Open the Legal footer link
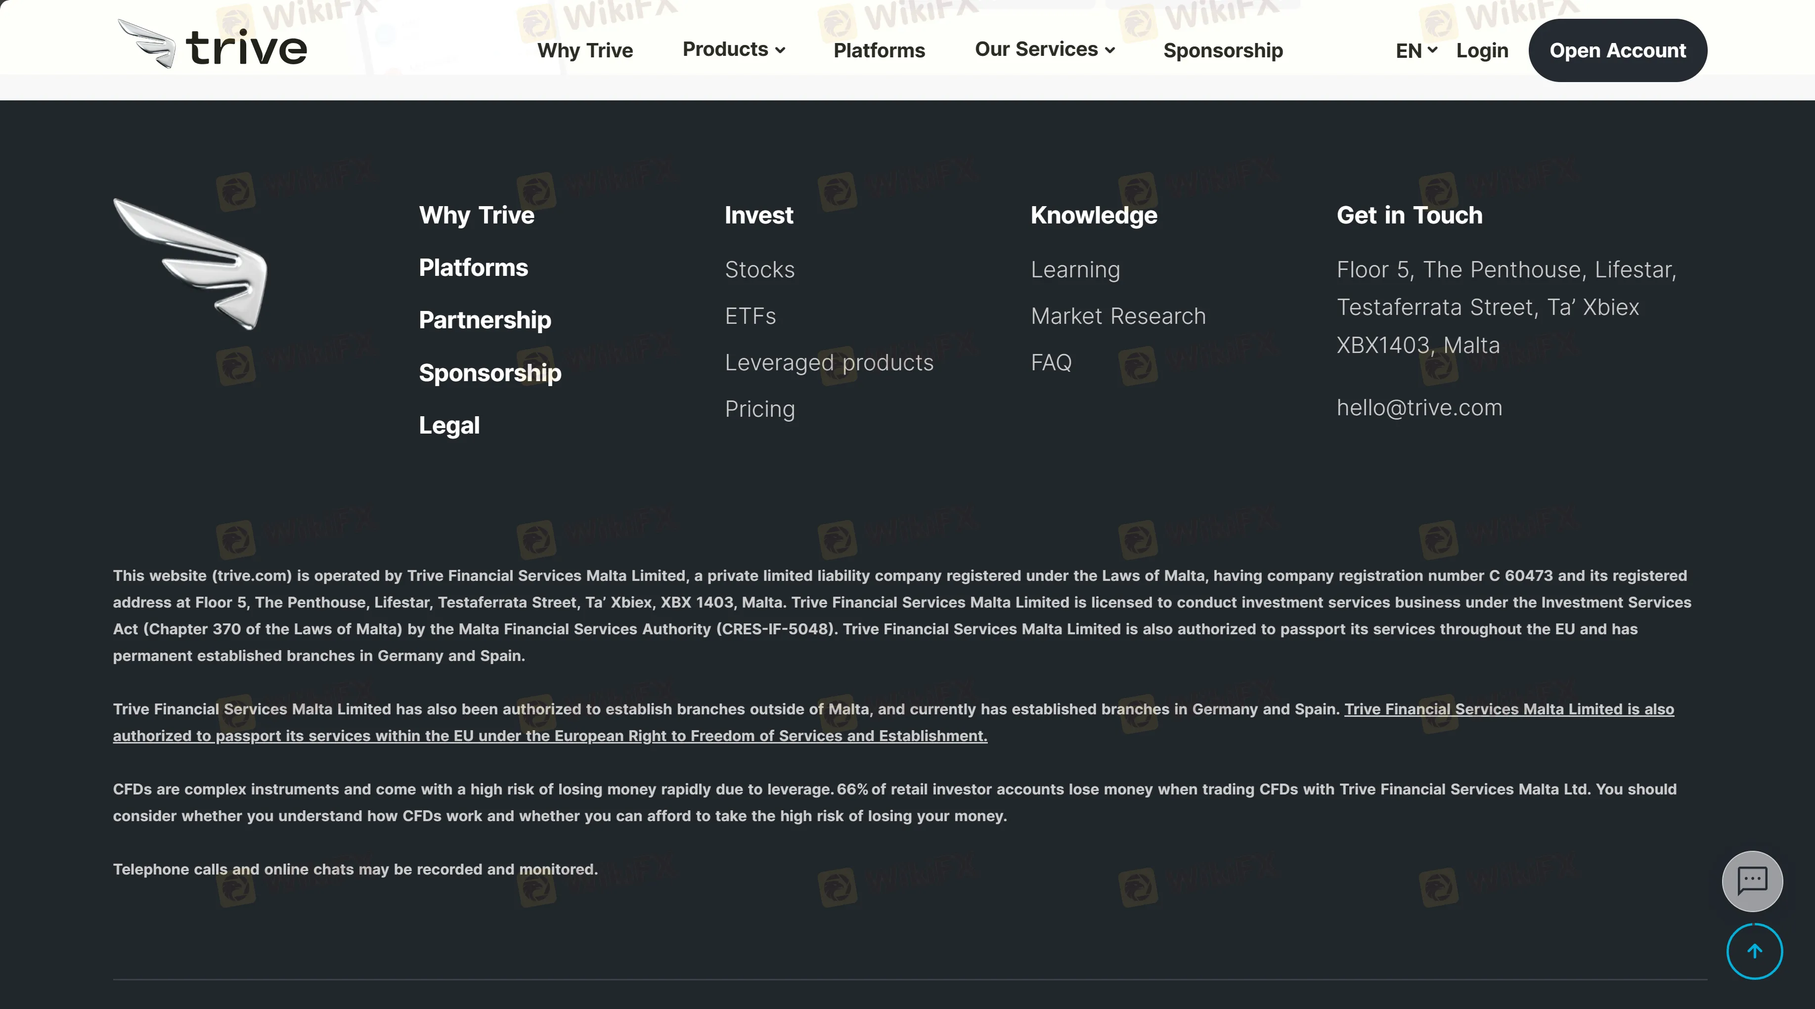 449,426
